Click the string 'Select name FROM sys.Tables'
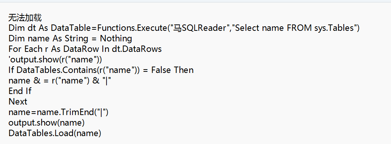The width and height of the screenshot is (391, 144). [295, 28]
